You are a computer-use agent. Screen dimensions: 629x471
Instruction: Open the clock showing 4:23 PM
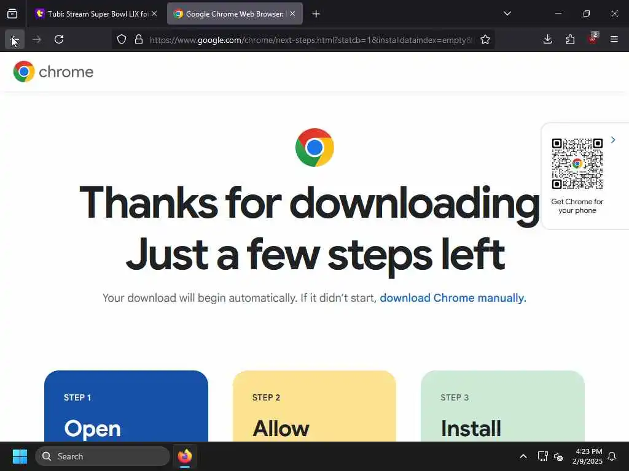[x=588, y=456]
